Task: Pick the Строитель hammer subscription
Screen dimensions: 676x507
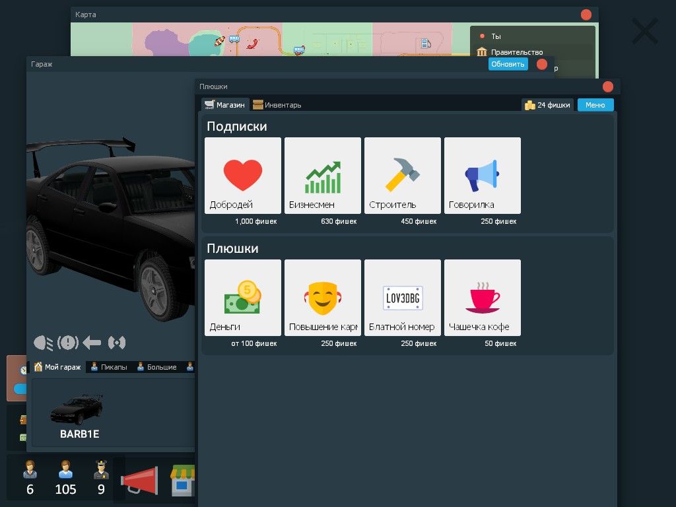Action: click(x=403, y=176)
